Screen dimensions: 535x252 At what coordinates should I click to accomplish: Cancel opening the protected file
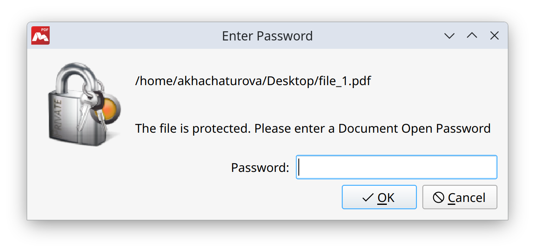460,197
